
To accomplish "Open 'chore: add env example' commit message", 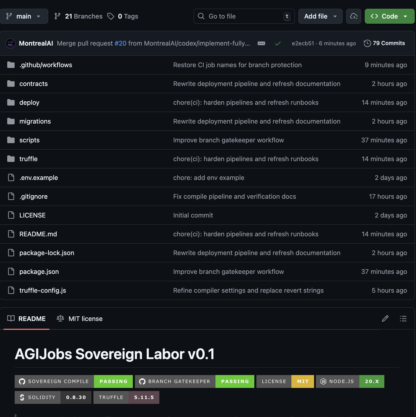I will pyautogui.click(x=209, y=178).
